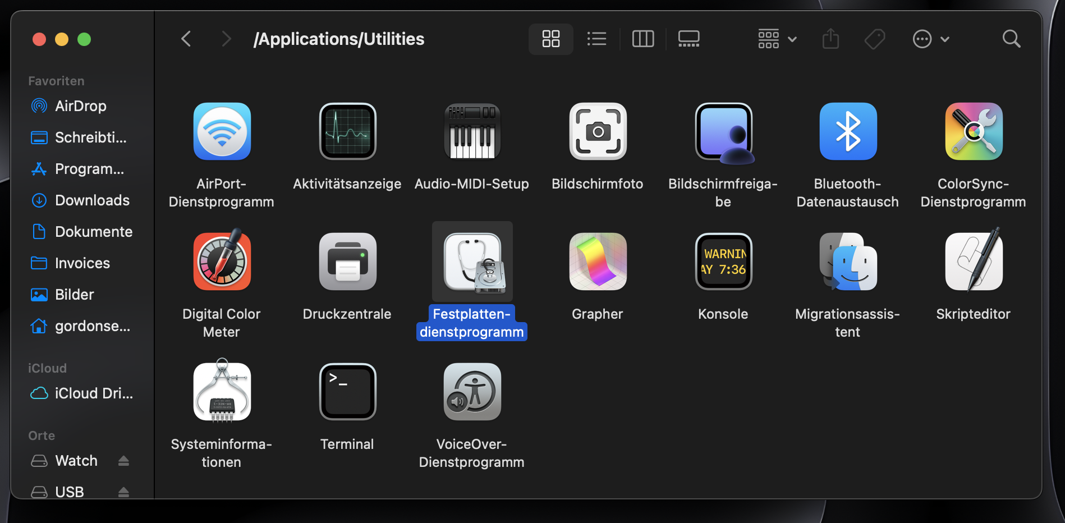Switch to list view
Image resolution: width=1065 pixels, height=523 pixels.
[x=596, y=39]
